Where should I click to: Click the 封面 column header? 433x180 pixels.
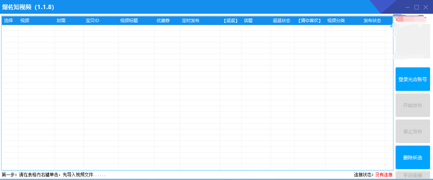(x=61, y=21)
